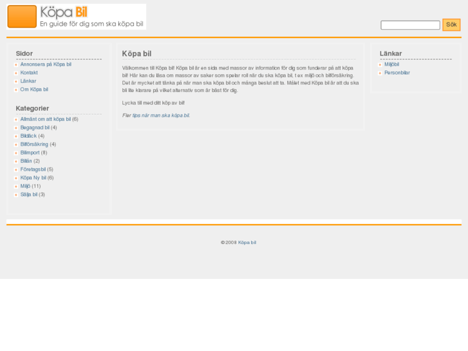Open the Begagnad bil category
468x351 pixels.
click(35, 128)
